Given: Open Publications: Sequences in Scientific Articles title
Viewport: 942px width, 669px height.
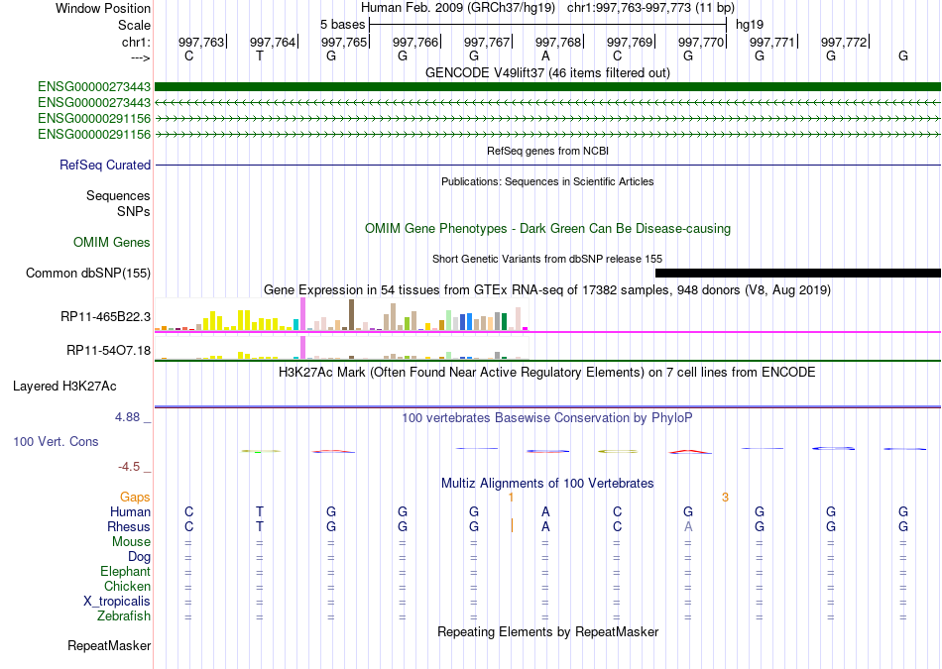Looking at the screenshot, I should (x=547, y=181).
